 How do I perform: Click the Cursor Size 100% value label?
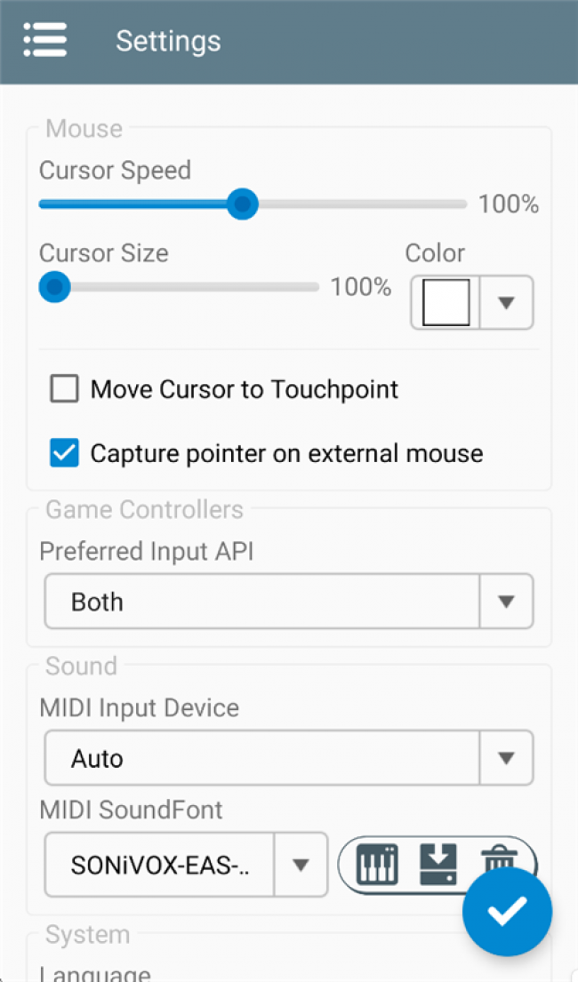361,287
